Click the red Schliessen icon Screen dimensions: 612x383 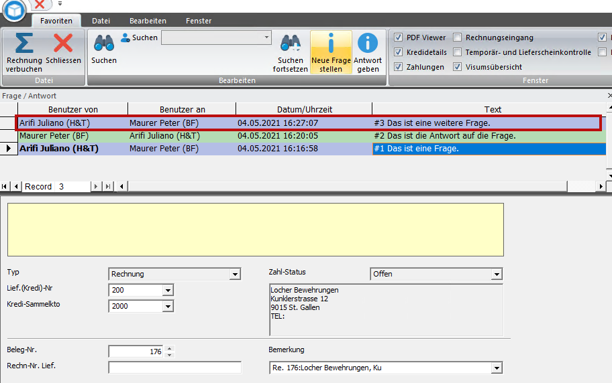[63, 43]
